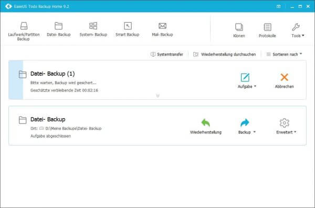
Task: Open Laufwerk/Partition Backup
Action: click(x=24, y=32)
